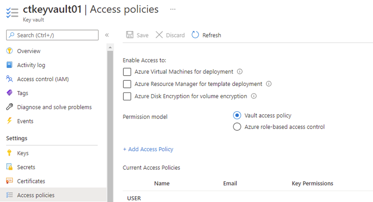Viewport: 373px width, 202px height.
Task: Select Vault access policy radio button
Action: (x=237, y=116)
